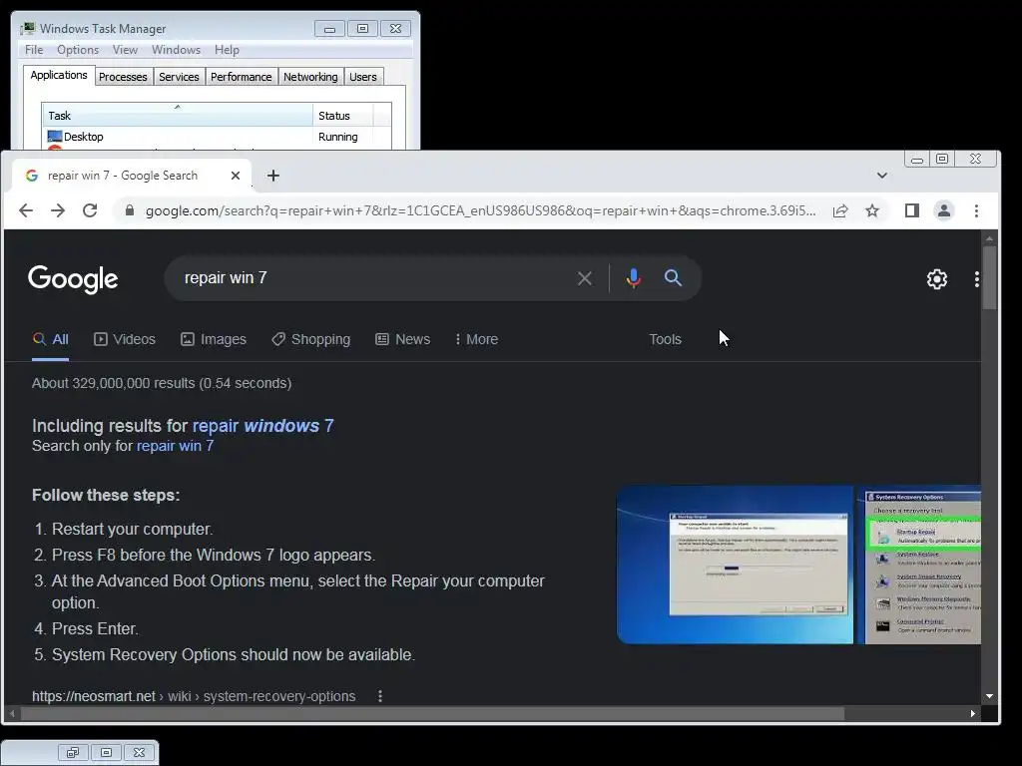Open neosmart.net result link
Image resolution: width=1022 pixels, height=766 pixels.
point(194,695)
